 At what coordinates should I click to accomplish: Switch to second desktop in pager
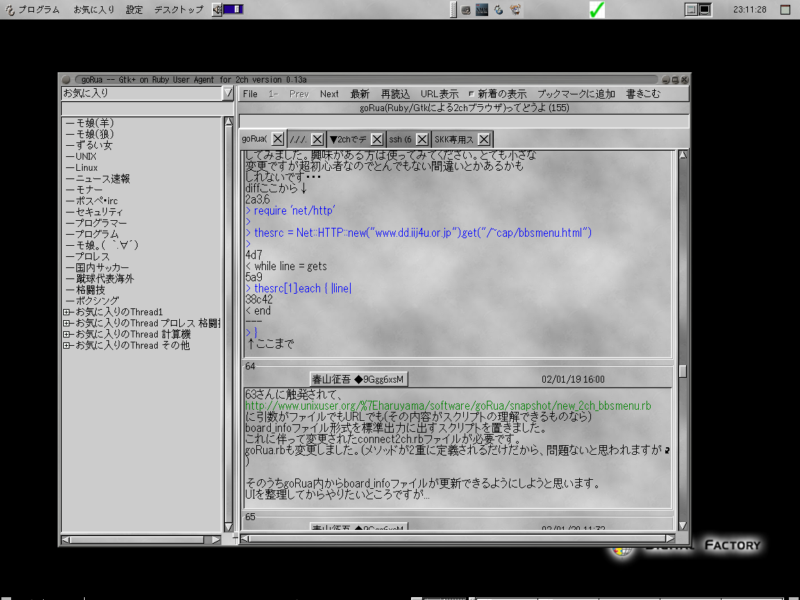[705, 10]
